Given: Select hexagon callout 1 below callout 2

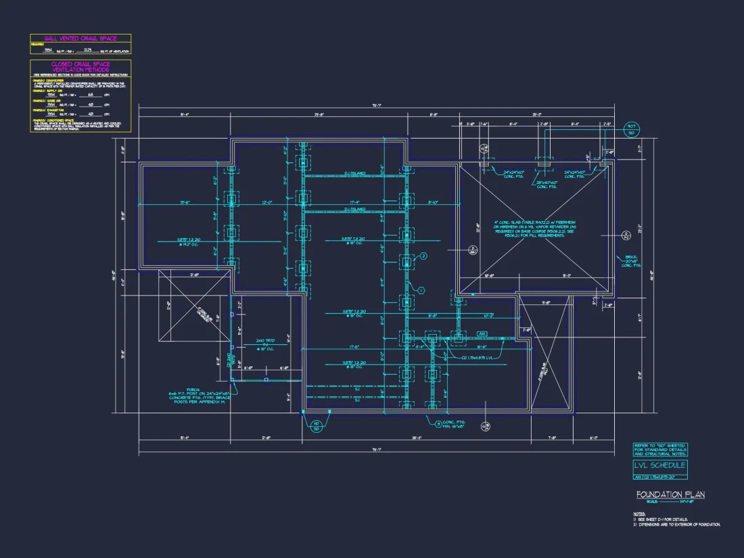Looking at the screenshot, I should (x=421, y=289).
